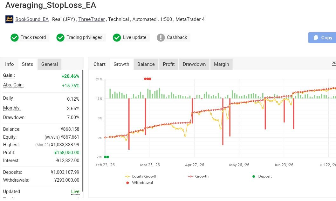Screen dimensions: 336x201
Task: Click the ¥293,000.00 withdrawals value
Action: (67, 180)
